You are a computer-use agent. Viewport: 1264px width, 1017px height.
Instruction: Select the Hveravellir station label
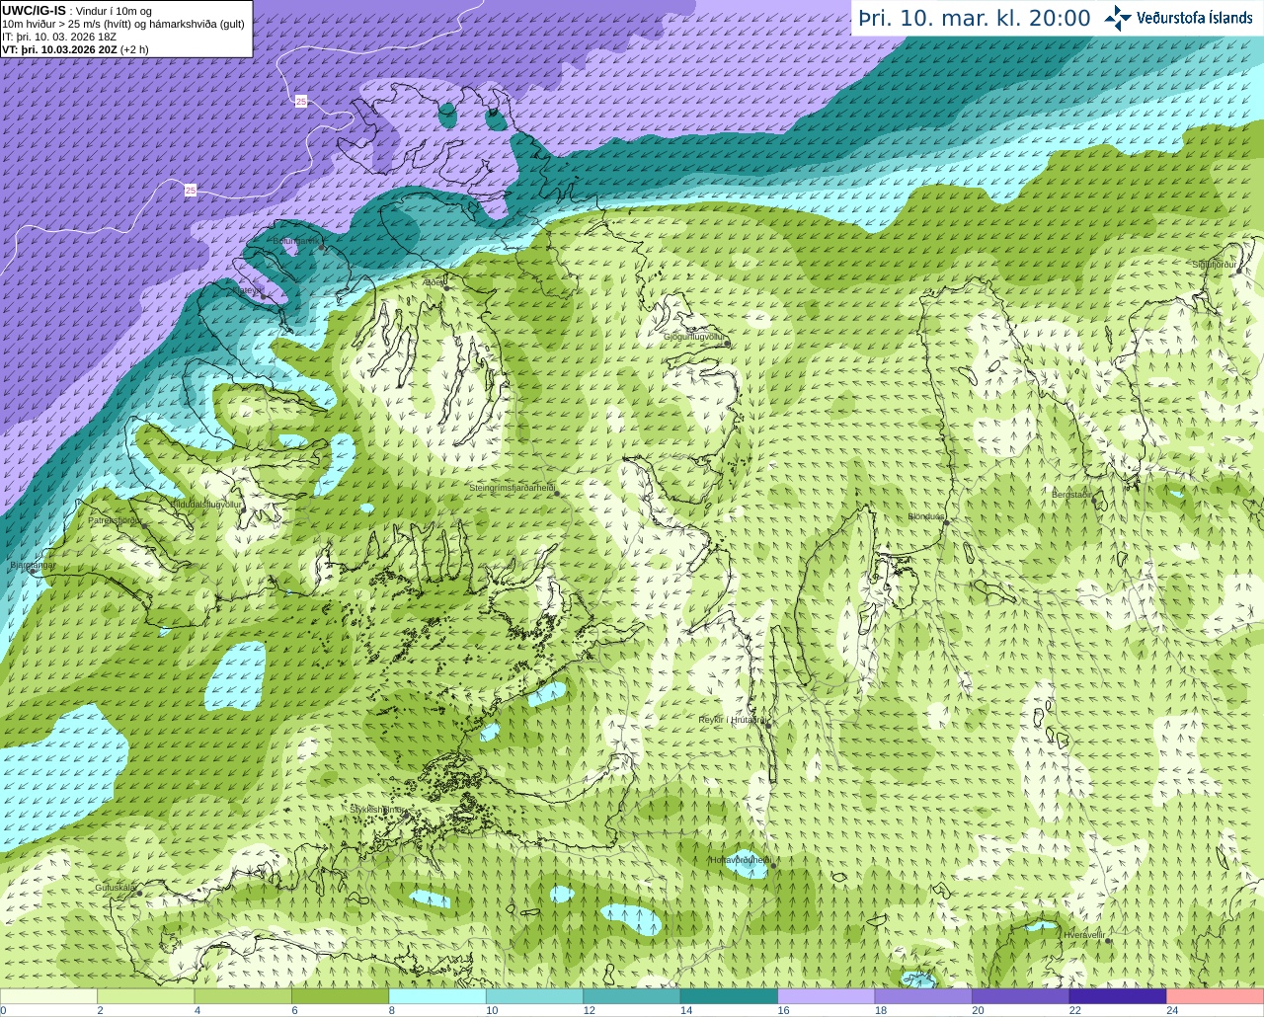coord(1084,933)
